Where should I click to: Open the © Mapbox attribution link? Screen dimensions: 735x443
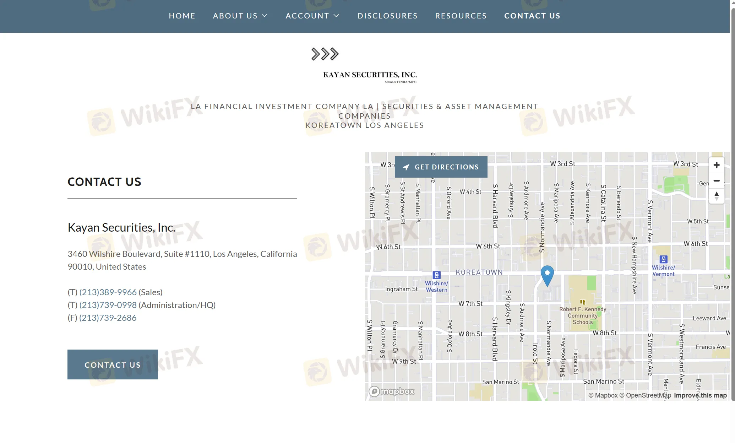pyautogui.click(x=603, y=395)
